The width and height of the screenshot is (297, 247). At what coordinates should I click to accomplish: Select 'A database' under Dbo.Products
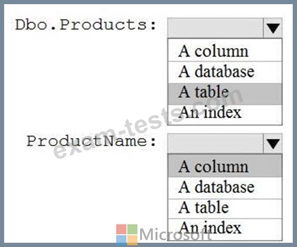pyautogui.click(x=225, y=72)
